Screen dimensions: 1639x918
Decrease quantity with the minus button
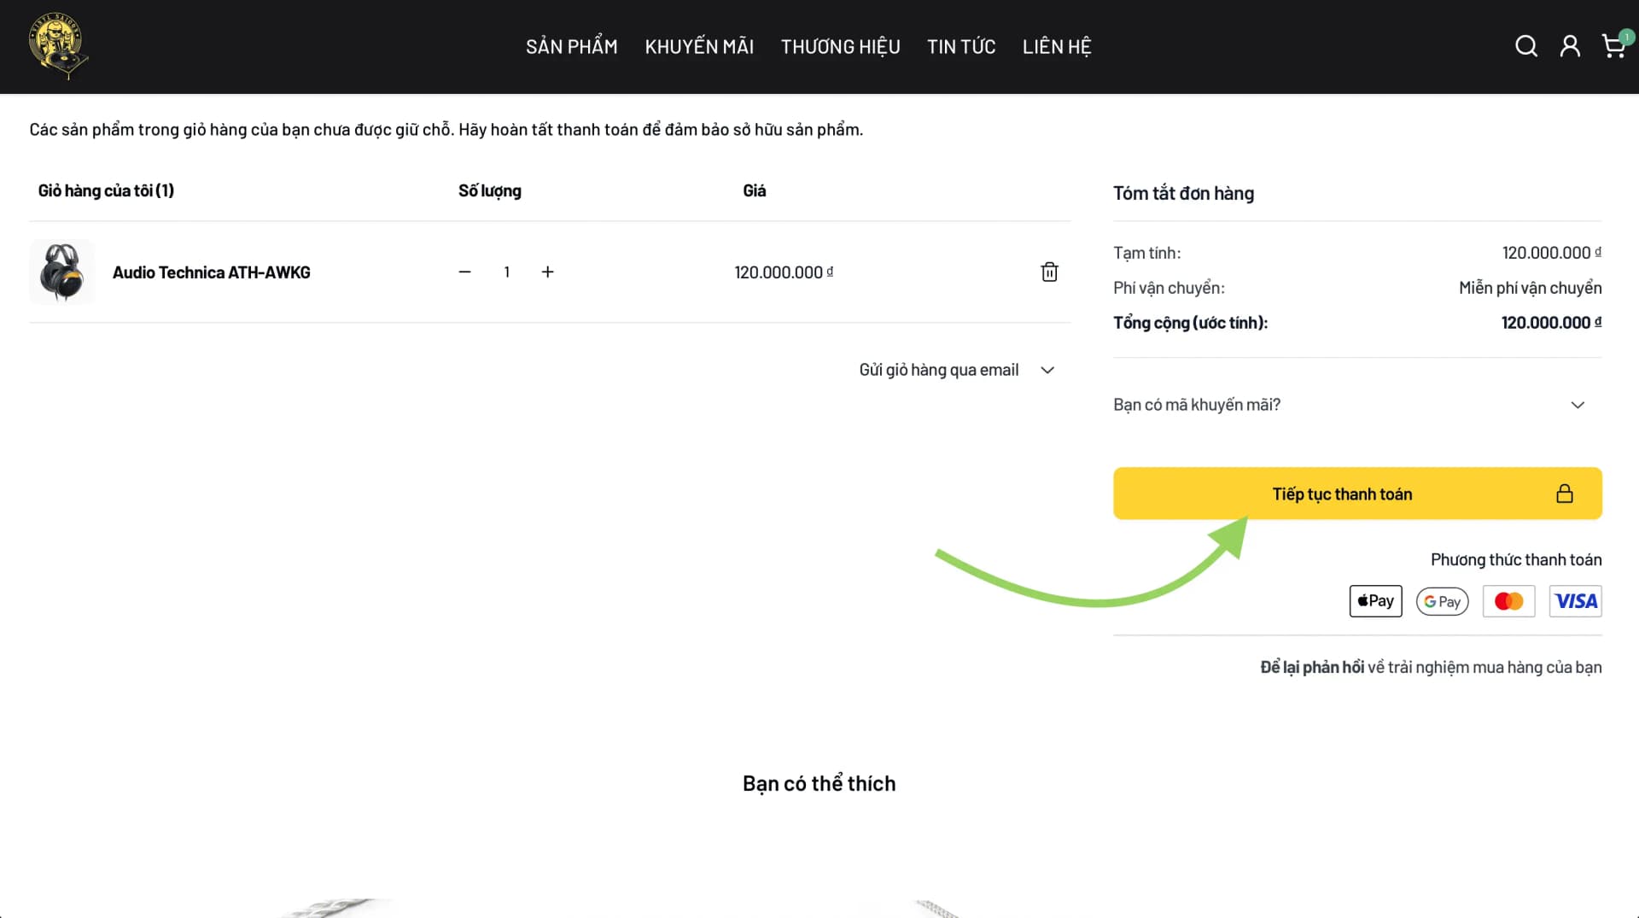click(464, 272)
